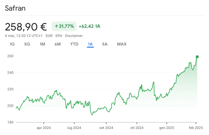Screen dimensions: 209x135
Task: Click the 240 y-axis label
Action: click(x=10, y=73)
